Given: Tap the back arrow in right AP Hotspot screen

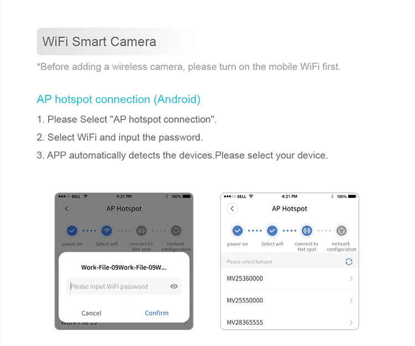Looking at the screenshot, I should 232,209.
